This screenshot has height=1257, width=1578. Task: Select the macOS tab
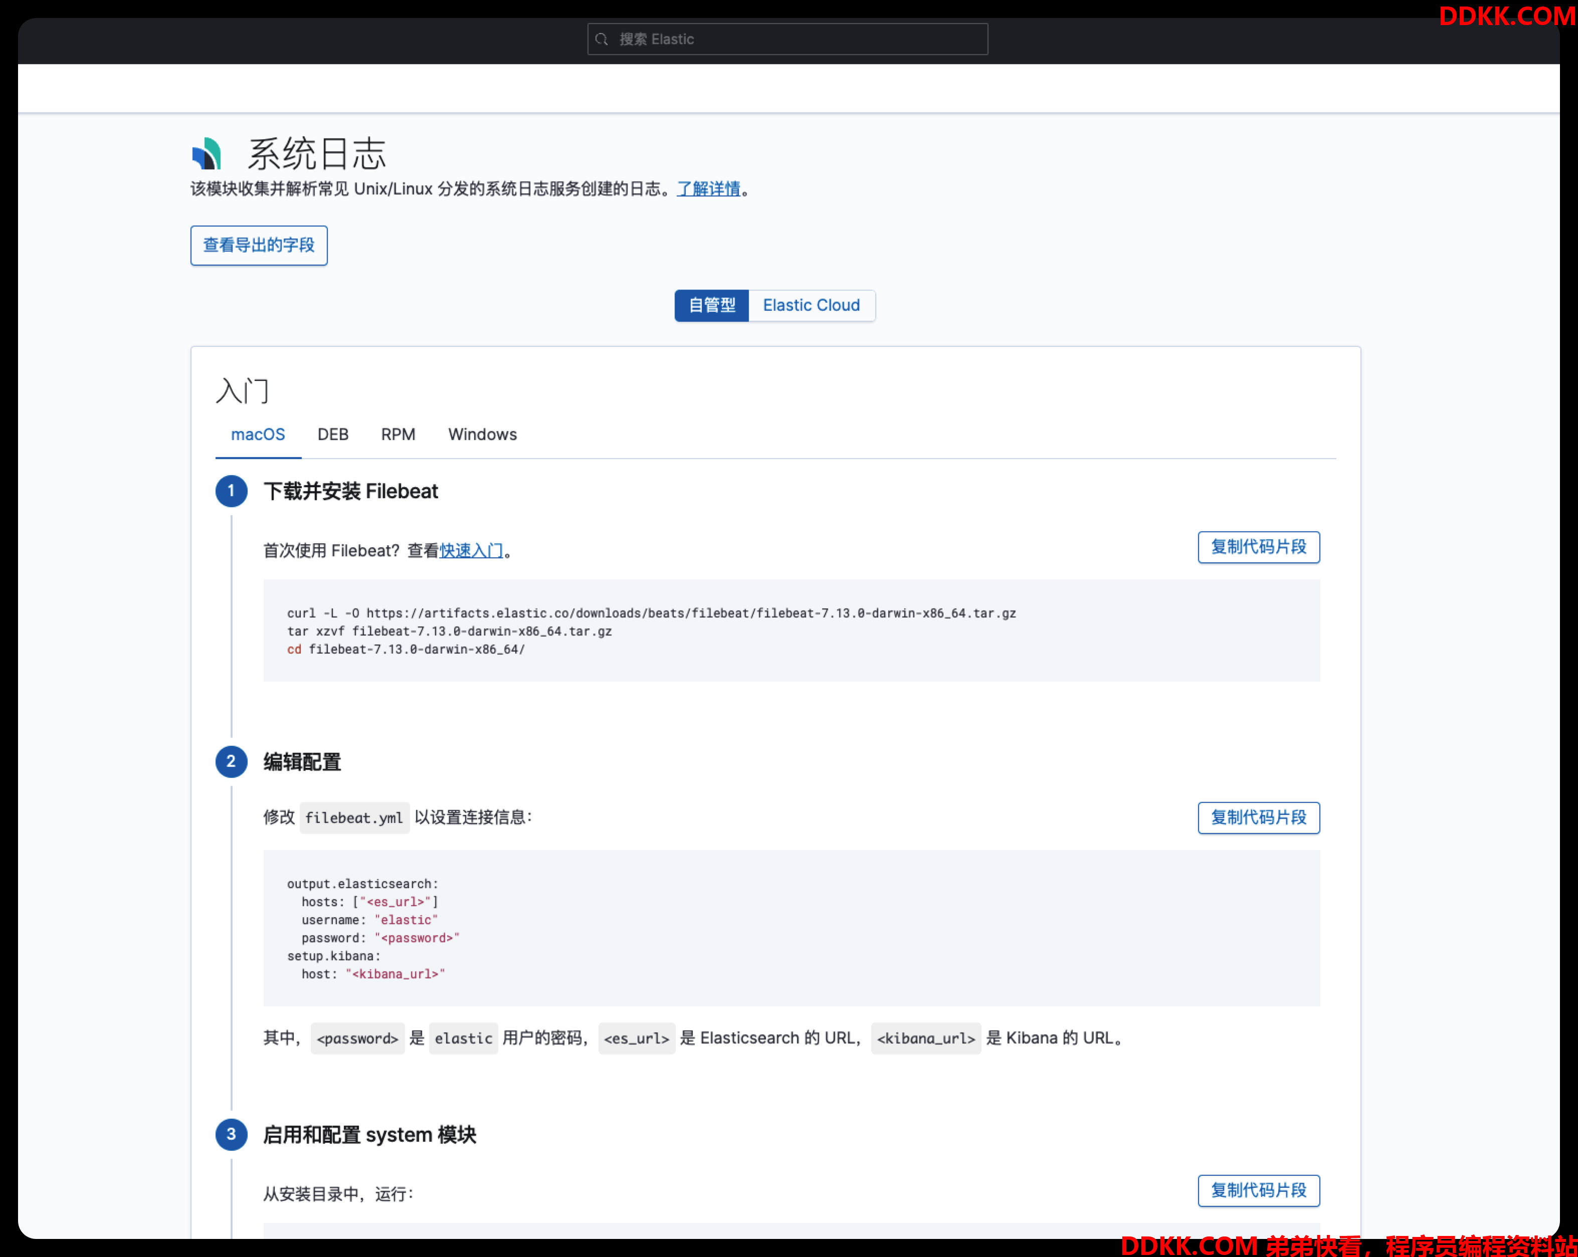click(258, 435)
